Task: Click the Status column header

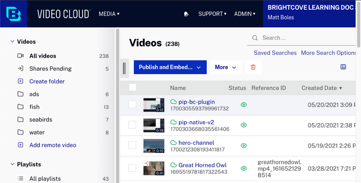Action: click(x=237, y=88)
